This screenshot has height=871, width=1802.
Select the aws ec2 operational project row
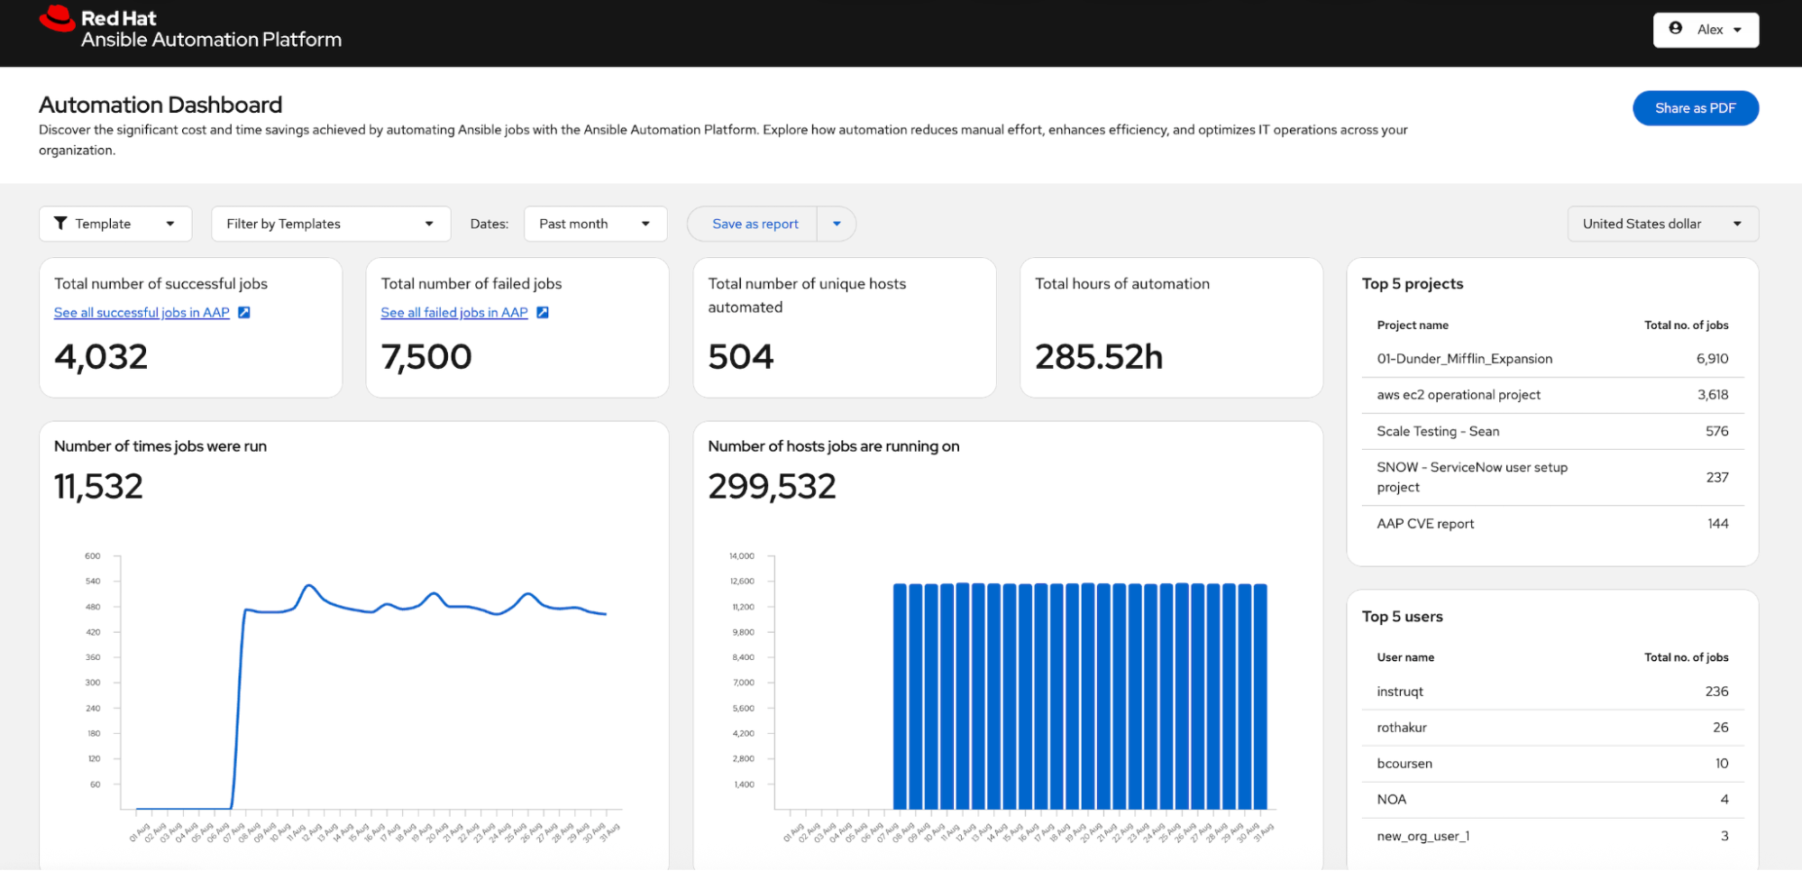(x=1551, y=395)
